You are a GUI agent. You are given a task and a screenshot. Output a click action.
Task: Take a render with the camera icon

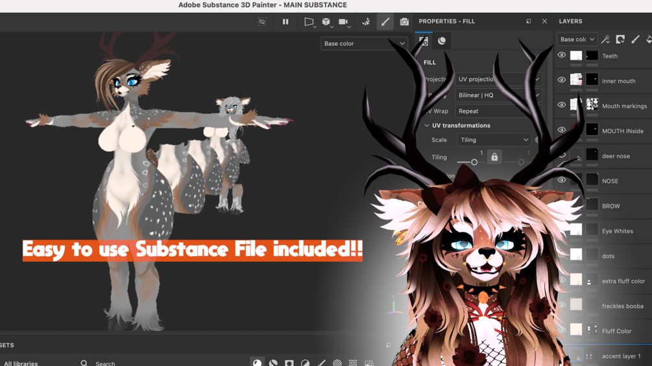pos(404,21)
